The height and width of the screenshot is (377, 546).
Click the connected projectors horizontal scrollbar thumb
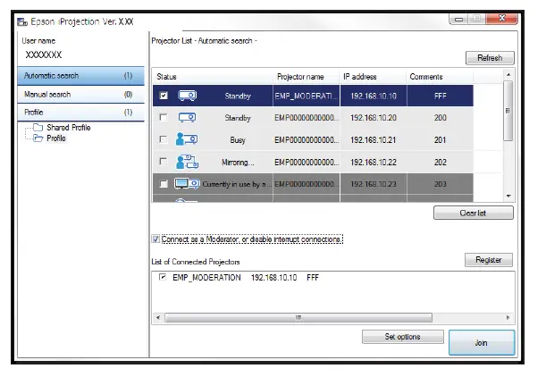pyautogui.click(x=298, y=317)
